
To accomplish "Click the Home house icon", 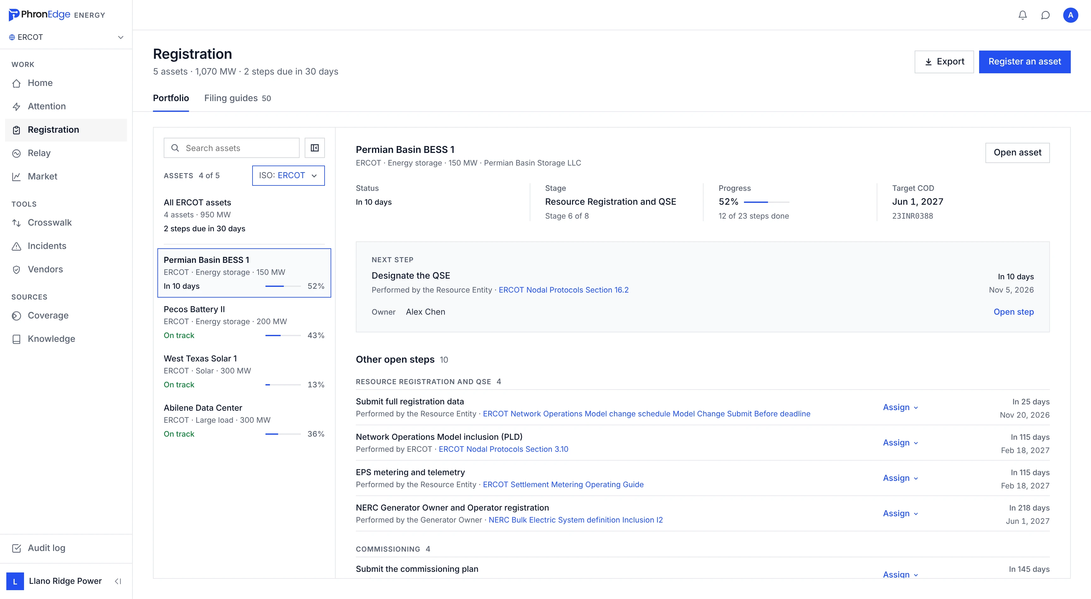I will click(16, 83).
